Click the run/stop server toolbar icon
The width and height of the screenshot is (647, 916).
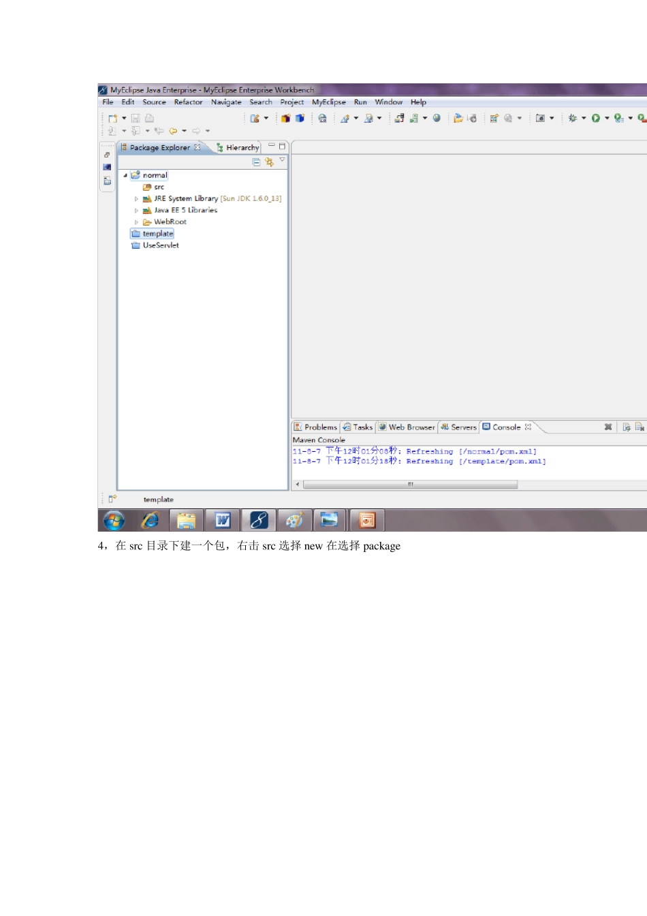pos(413,119)
